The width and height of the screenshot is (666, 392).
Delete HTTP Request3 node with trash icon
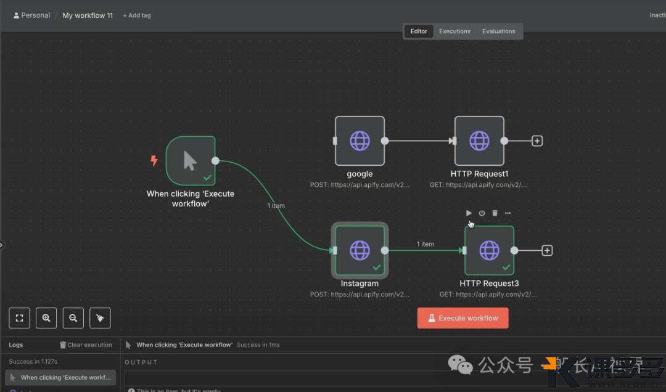coord(495,213)
